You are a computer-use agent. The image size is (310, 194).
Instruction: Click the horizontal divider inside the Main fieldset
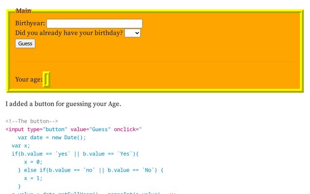coord(155,62)
